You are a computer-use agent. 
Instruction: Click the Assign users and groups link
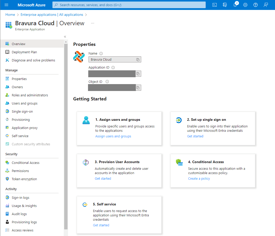[x=113, y=136]
